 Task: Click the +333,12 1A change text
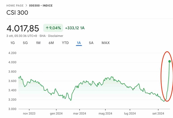pos(75,28)
